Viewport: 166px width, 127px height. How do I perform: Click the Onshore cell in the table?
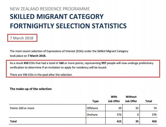(x=92, y=115)
